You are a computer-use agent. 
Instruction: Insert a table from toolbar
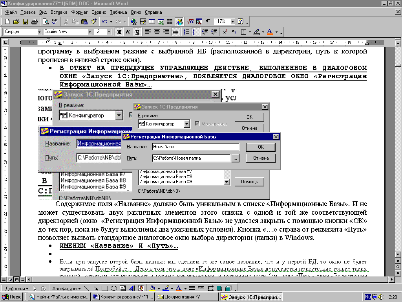coord(152,22)
